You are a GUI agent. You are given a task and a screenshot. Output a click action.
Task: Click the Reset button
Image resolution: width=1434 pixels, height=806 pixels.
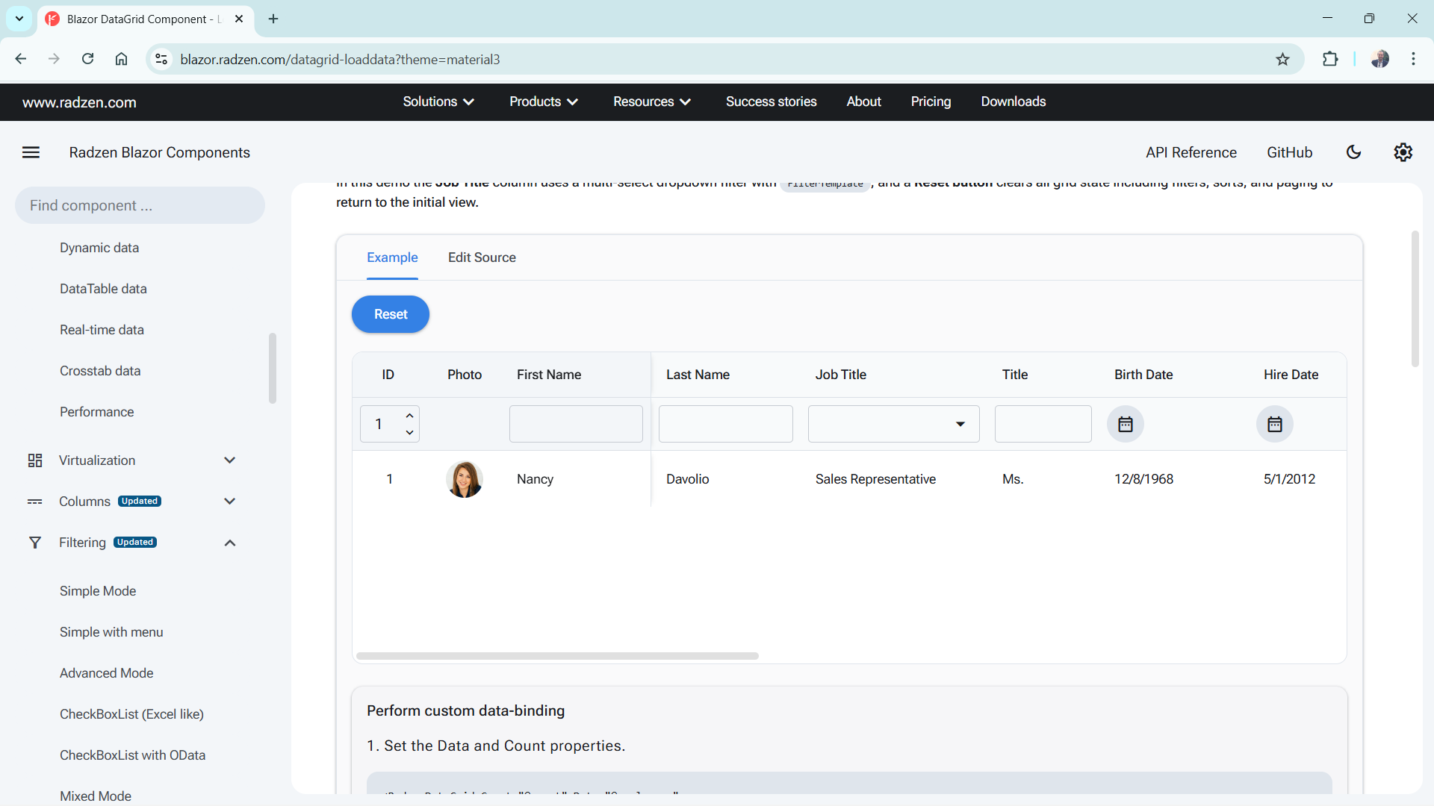coord(391,314)
